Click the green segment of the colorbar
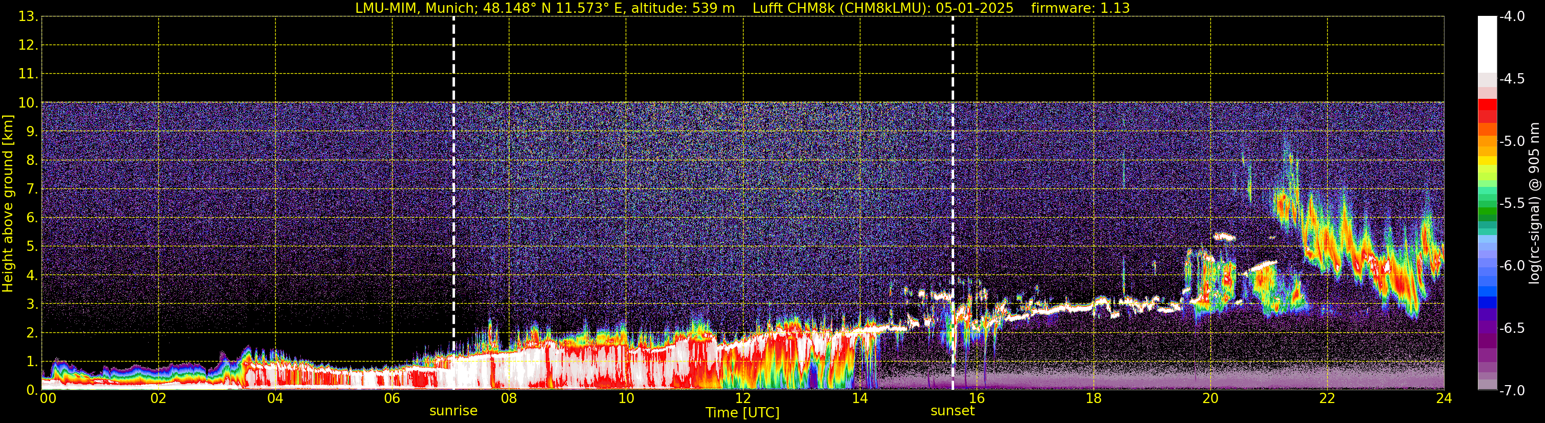The width and height of the screenshot is (1545, 423). click(1488, 211)
